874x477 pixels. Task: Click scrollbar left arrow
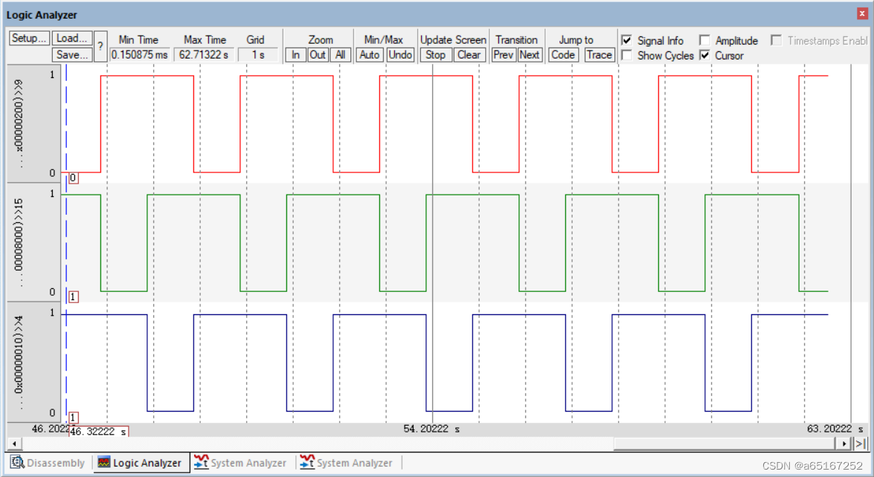[14, 444]
